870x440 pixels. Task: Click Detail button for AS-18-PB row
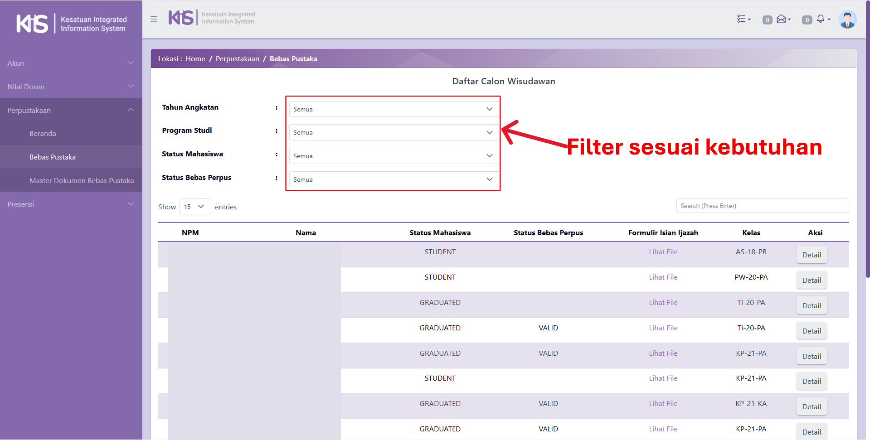811,255
